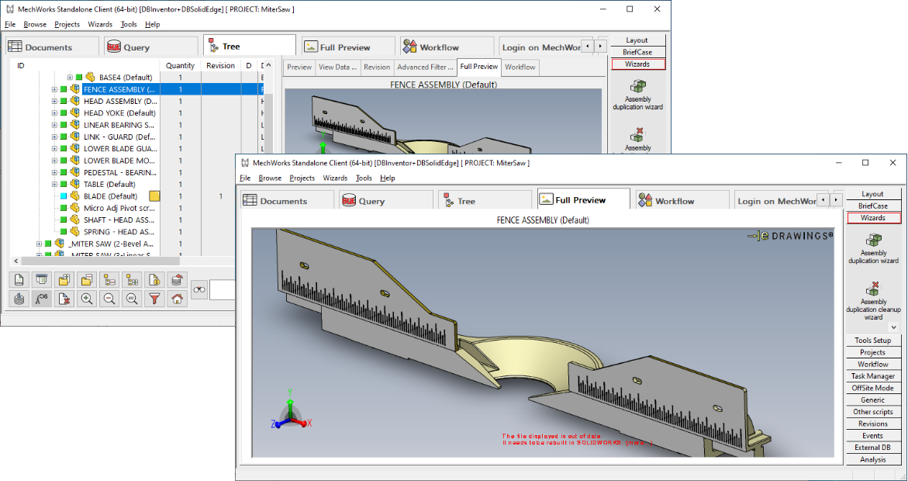Viewport: 908px width, 481px height.
Task: Expand the LINK - GUARD tree node
Action: click(55, 137)
